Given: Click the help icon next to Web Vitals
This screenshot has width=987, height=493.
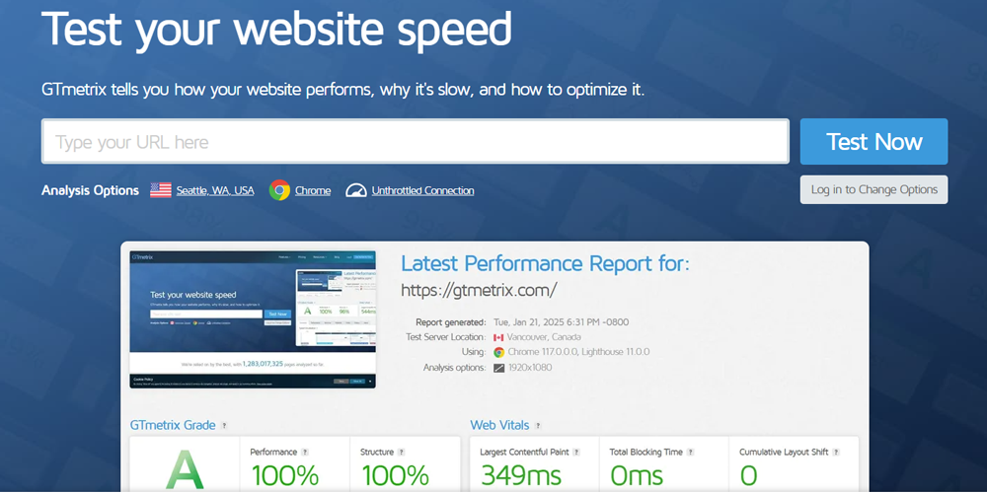Looking at the screenshot, I should point(538,426).
